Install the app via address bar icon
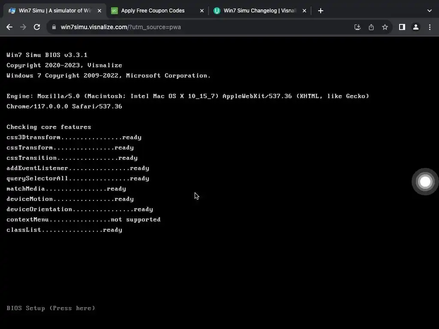The width and height of the screenshot is (439, 329). click(357, 27)
